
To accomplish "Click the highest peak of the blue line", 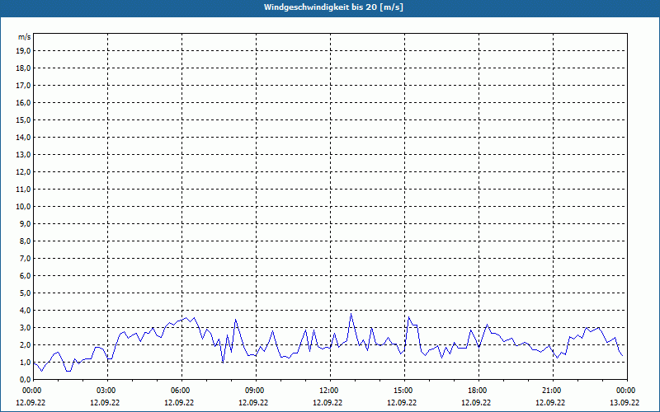I will pyautogui.click(x=351, y=314).
